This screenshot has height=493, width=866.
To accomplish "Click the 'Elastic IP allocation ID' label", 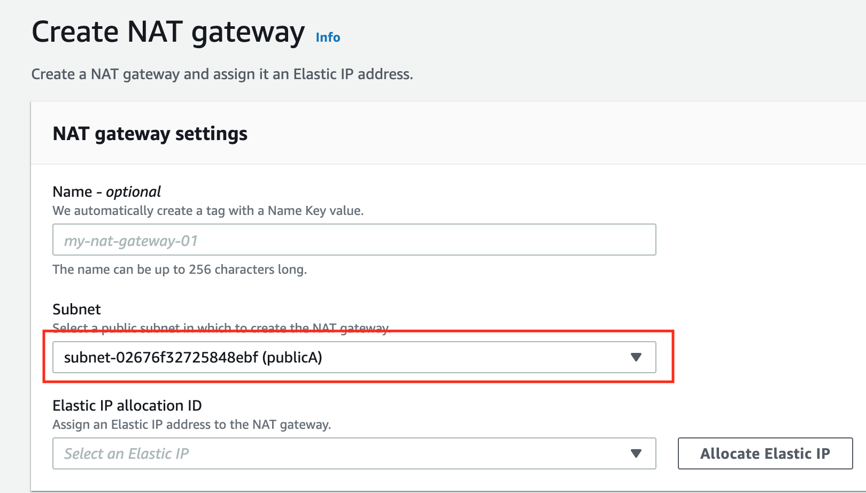I will (127, 406).
